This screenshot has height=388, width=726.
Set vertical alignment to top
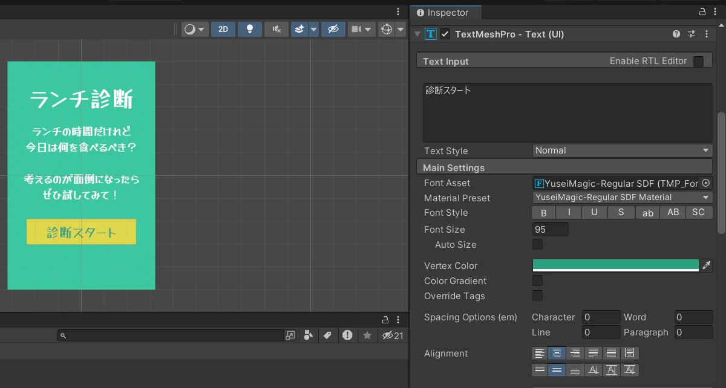coord(540,370)
